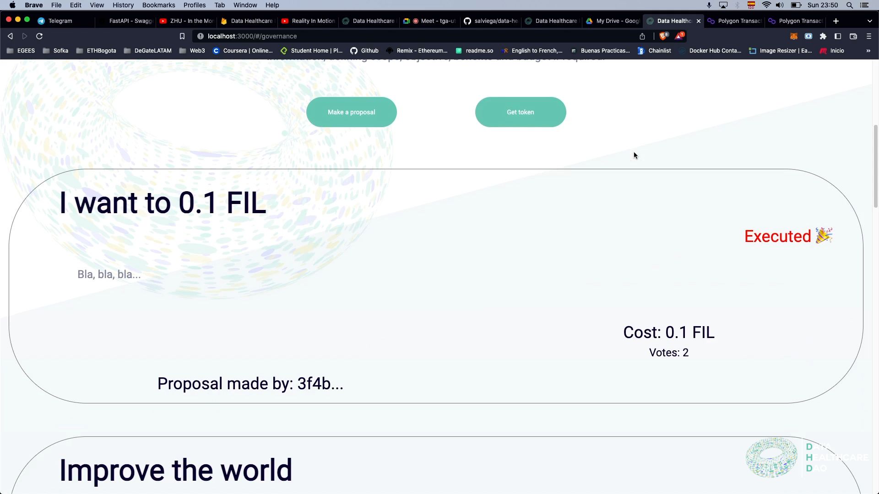Image resolution: width=879 pixels, height=494 pixels.
Task: Click the browser forward arrow
Action: tap(25, 36)
